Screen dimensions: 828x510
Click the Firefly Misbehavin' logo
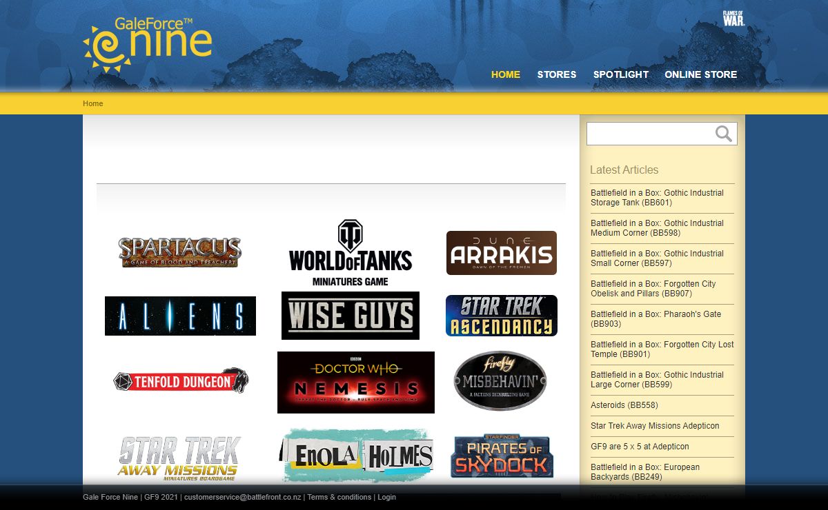click(500, 380)
